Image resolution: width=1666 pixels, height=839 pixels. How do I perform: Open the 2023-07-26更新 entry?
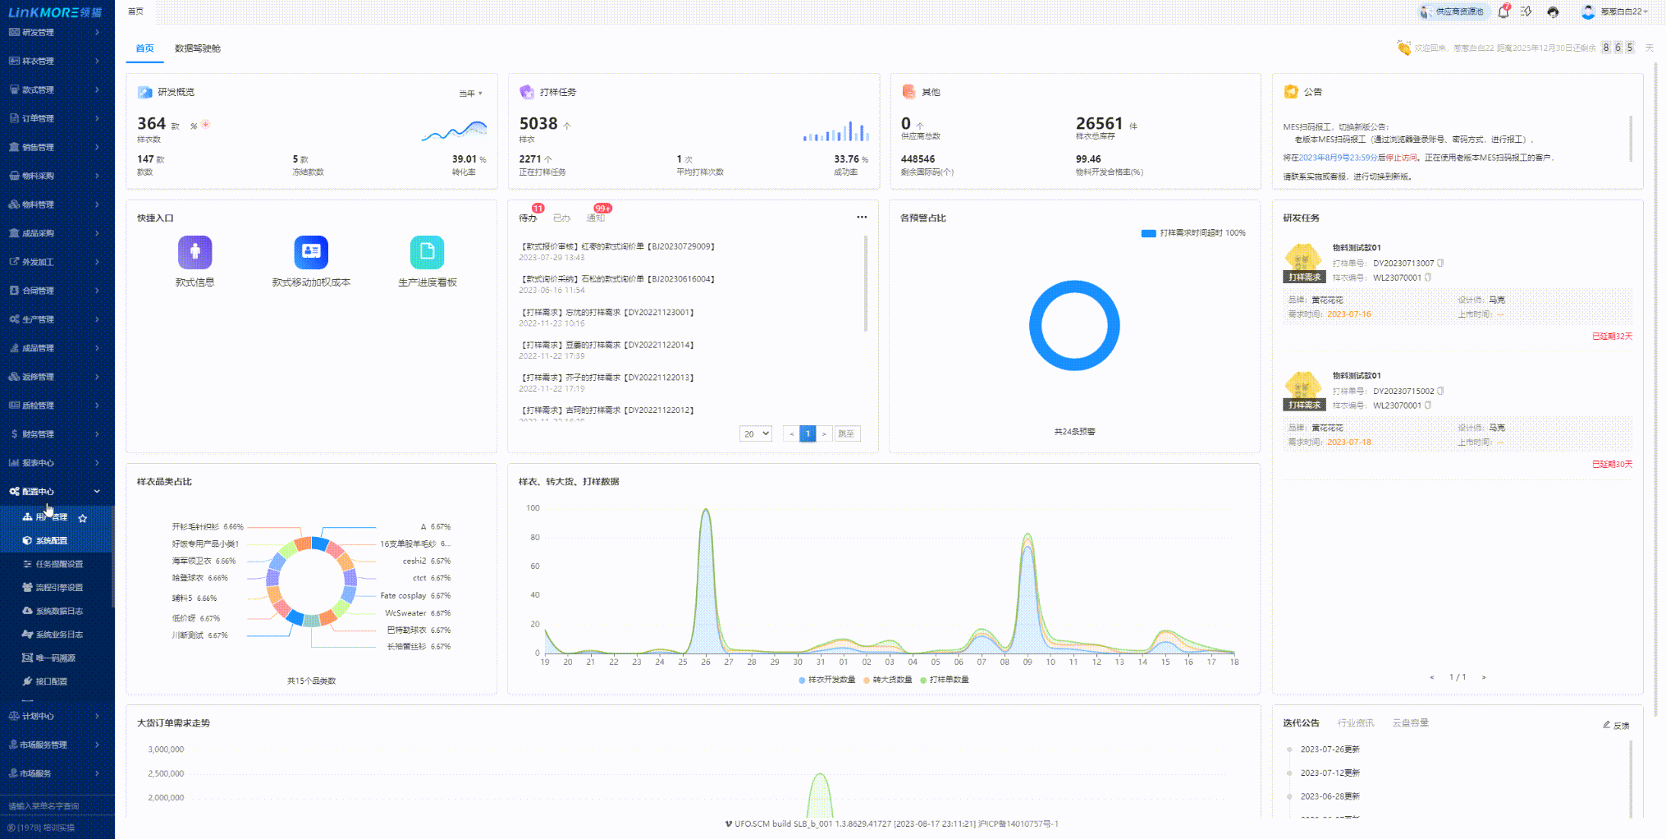pyautogui.click(x=1330, y=749)
